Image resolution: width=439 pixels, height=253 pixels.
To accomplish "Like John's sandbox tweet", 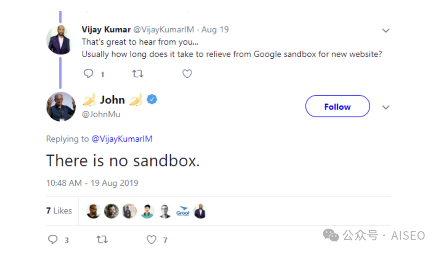I will click(x=152, y=240).
